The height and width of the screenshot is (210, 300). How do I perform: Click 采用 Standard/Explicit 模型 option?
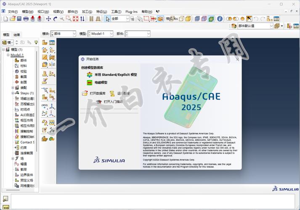[x=112, y=75]
